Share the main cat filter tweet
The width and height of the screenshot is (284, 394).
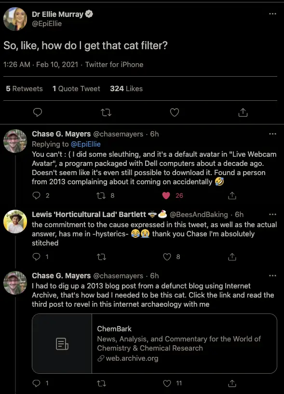coord(243,112)
